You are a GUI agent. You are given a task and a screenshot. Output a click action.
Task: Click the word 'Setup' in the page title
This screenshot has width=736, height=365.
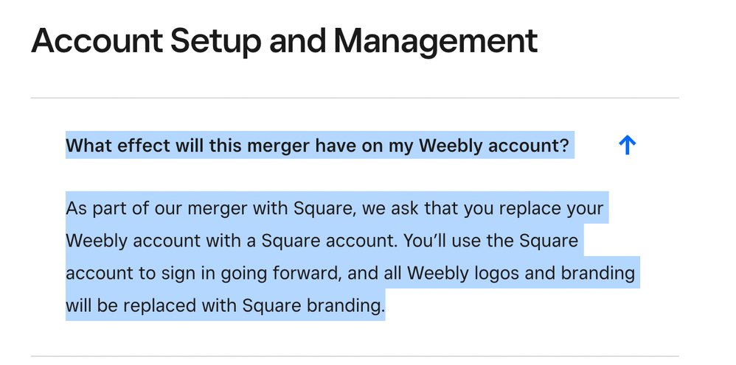tap(215, 41)
